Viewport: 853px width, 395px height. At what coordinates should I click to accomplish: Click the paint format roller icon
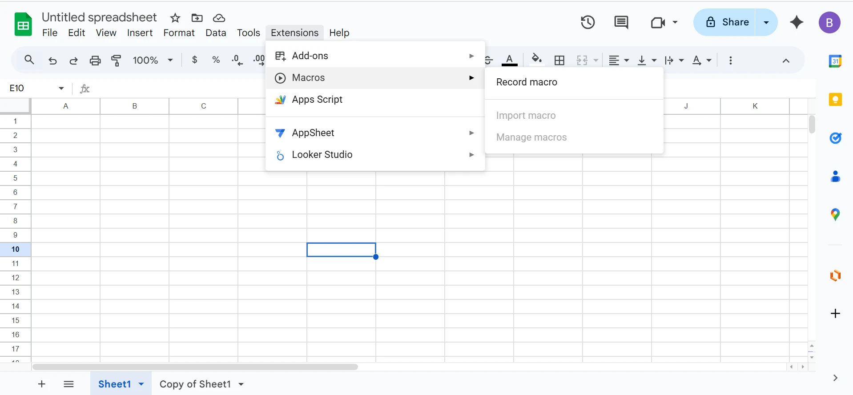(117, 60)
